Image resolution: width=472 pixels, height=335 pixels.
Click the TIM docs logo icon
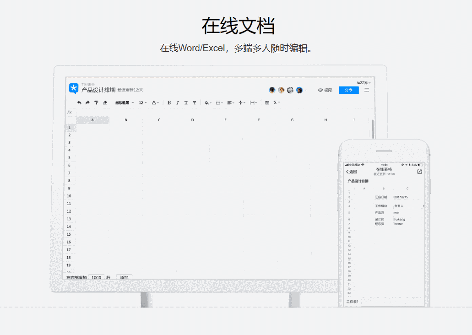[73, 89]
